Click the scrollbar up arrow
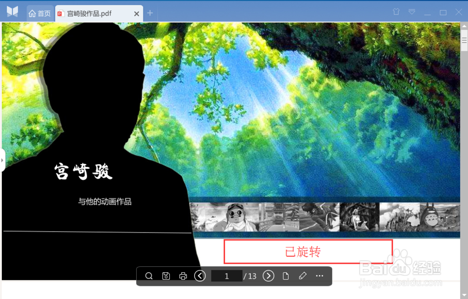This screenshot has height=299, width=468. tap(464, 26)
